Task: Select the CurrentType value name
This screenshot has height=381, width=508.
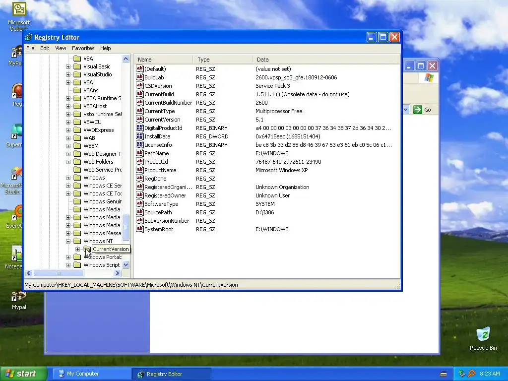Action: [x=159, y=111]
